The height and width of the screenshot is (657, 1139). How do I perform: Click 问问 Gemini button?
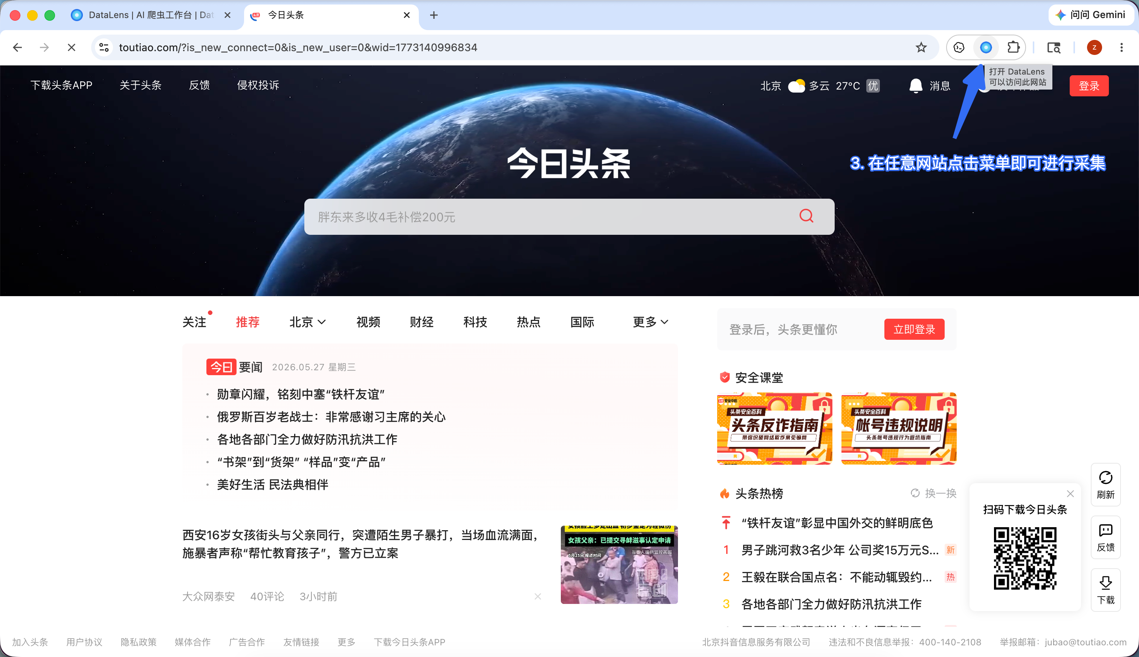tap(1090, 15)
